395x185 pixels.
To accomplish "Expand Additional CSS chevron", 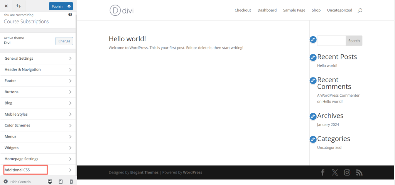I will point(70,170).
